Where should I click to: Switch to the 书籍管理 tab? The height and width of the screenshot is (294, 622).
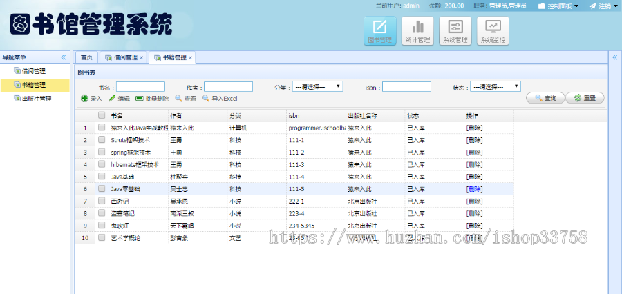tap(172, 58)
